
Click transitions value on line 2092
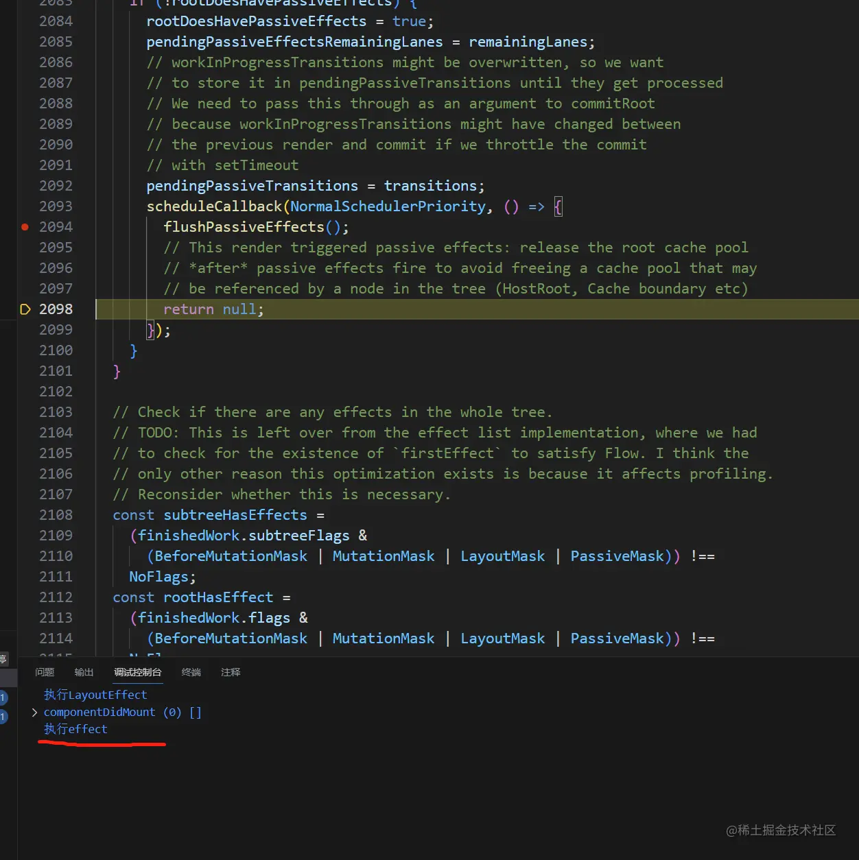click(x=430, y=186)
